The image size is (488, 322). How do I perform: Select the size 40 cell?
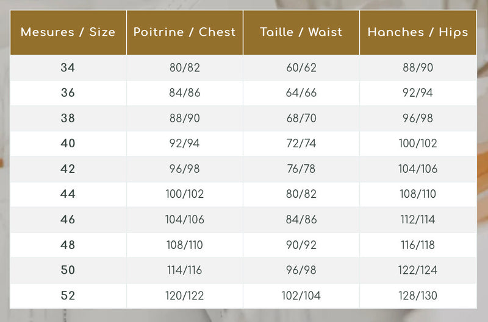tap(68, 143)
